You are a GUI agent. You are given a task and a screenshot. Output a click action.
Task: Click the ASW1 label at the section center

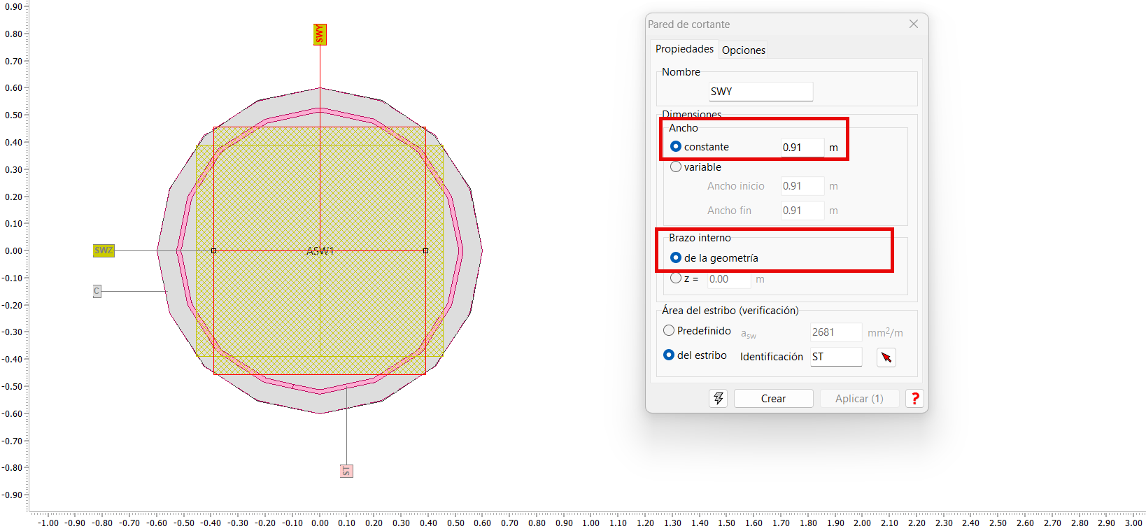tap(320, 251)
